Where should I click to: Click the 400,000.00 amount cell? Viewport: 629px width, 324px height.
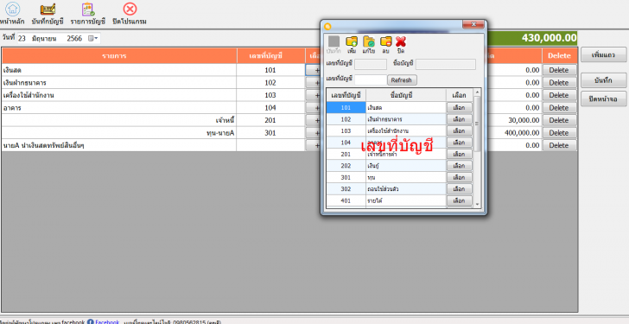pyautogui.click(x=514, y=133)
